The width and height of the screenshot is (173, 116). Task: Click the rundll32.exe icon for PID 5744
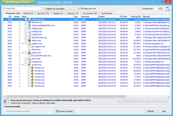(29, 31)
